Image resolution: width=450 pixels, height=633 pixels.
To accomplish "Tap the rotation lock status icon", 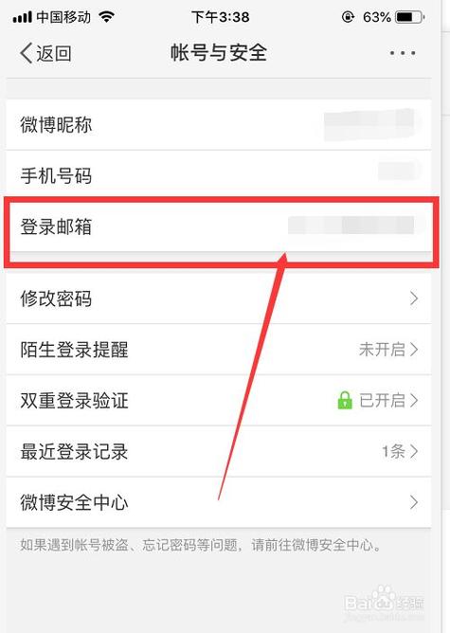I will pyautogui.click(x=348, y=17).
